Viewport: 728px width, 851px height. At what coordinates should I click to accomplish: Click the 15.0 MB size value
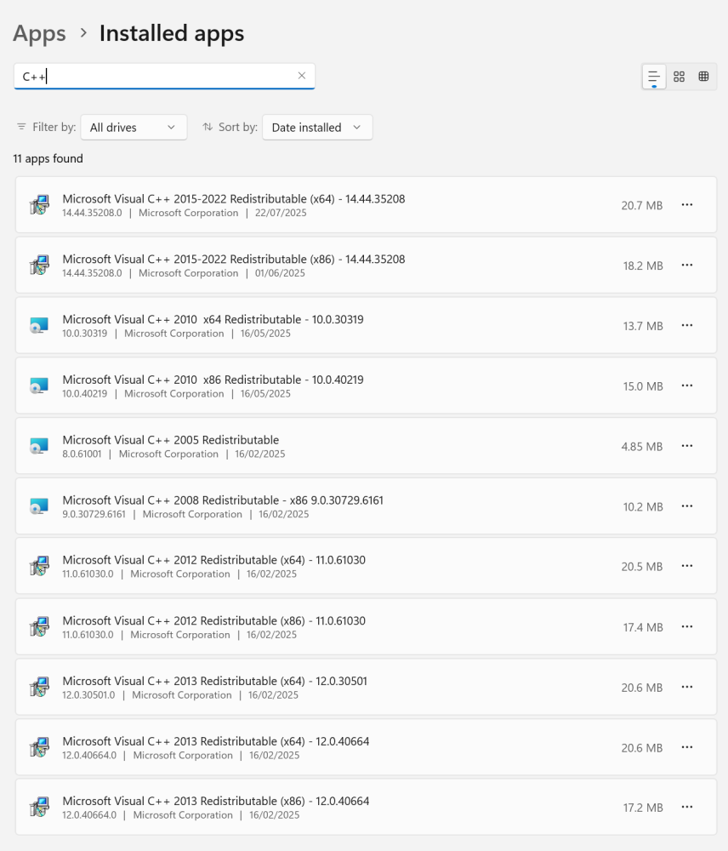[643, 386]
